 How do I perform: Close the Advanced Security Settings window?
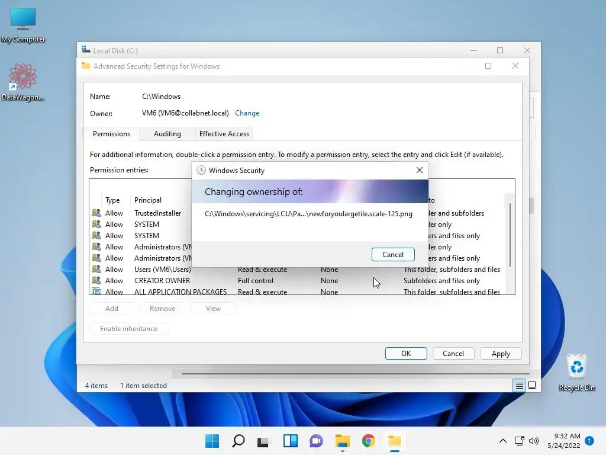(x=515, y=66)
